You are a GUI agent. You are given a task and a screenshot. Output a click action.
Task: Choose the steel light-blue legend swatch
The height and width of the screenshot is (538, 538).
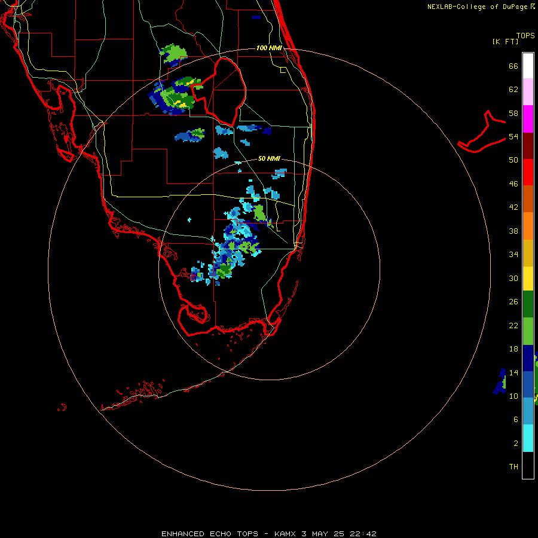(528, 411)
